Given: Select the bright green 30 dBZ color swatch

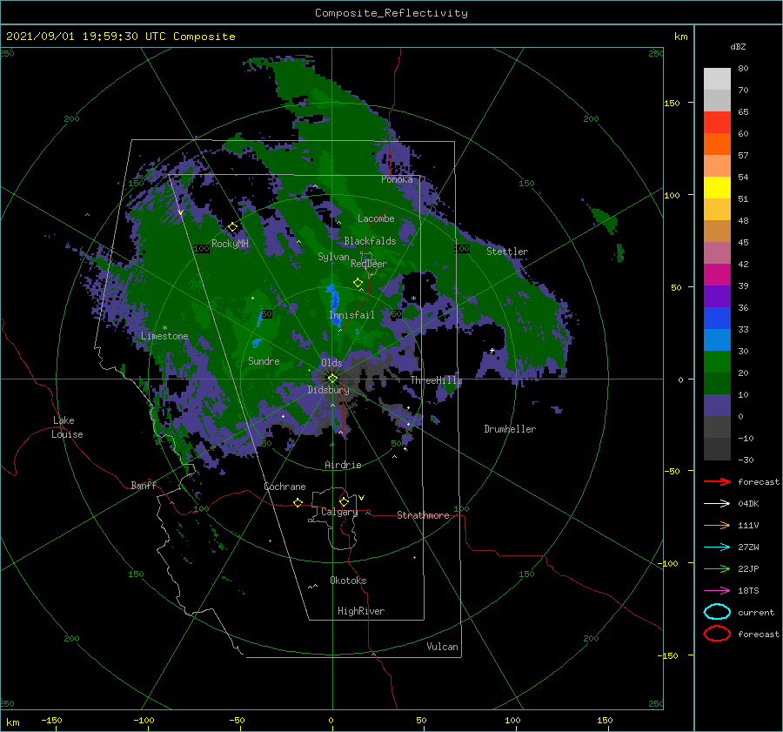Looking at the screenshot, I should [x=717, y=361].
